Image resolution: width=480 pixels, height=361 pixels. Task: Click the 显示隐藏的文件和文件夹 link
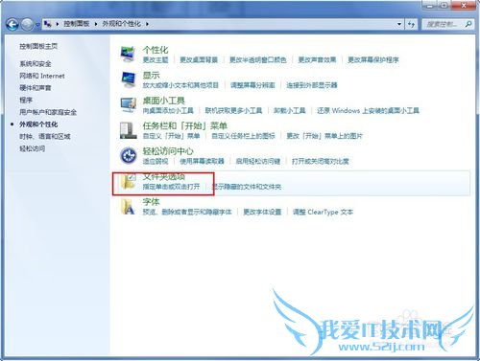pos(247,187)
